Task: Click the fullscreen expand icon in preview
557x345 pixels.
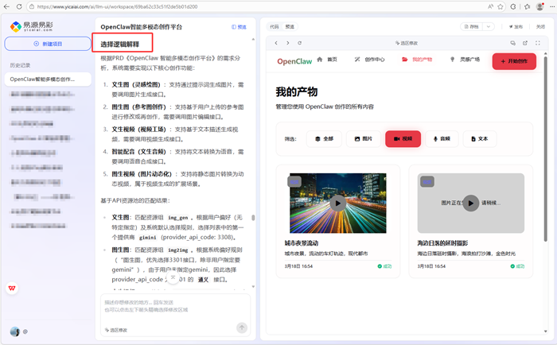Action: tap(537, 43)
